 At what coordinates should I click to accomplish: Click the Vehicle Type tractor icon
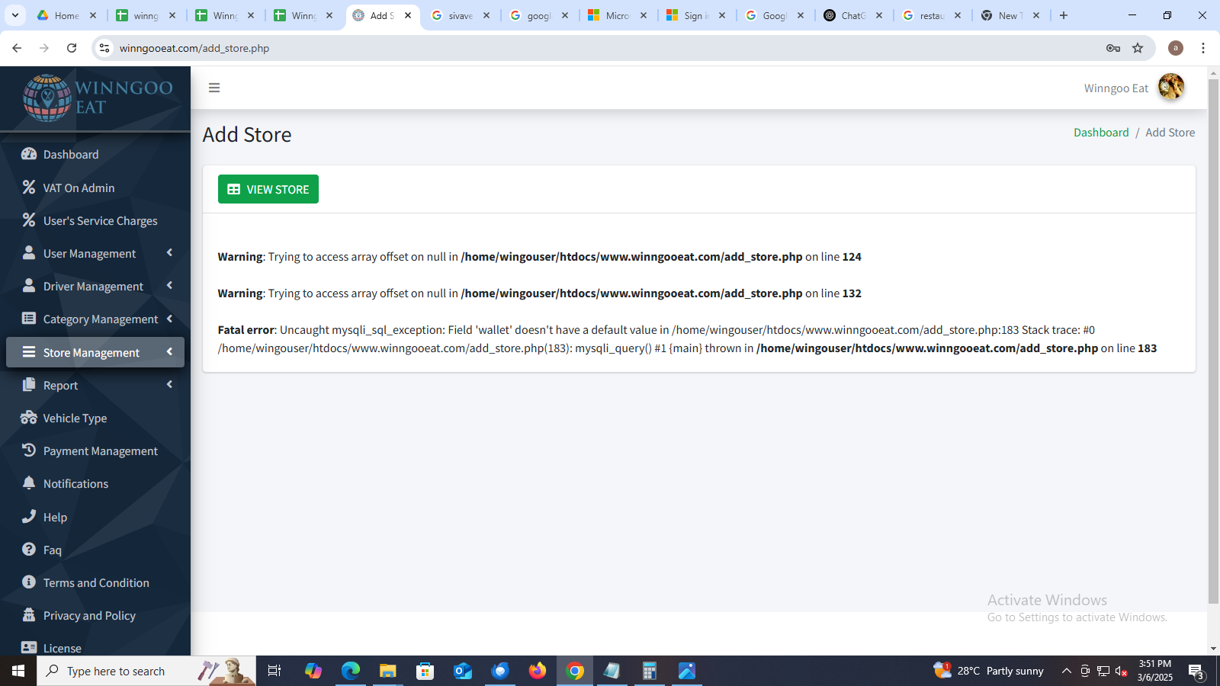coord(29,418)
